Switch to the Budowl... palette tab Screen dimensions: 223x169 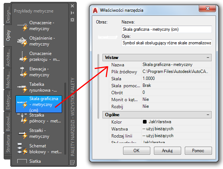pyautogui.click(x=8, y=122)
